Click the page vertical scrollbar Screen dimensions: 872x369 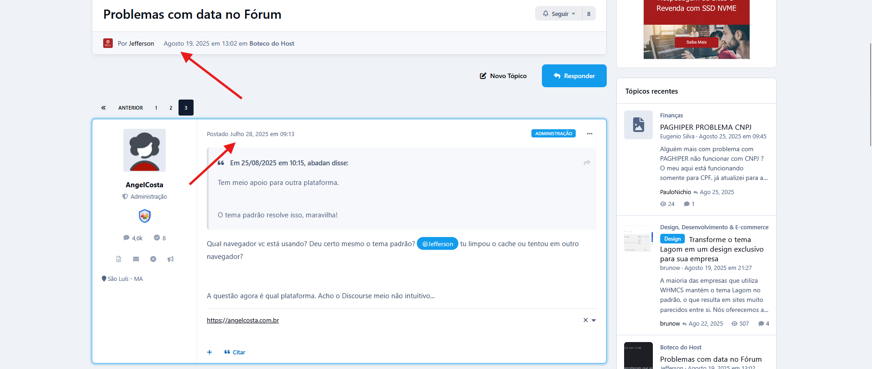[870, 95]
